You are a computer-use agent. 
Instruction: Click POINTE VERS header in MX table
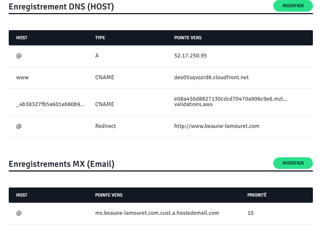[109, 195]
